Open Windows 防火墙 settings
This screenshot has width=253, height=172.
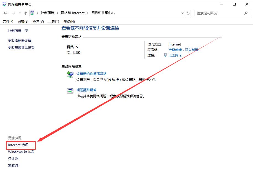20,152
